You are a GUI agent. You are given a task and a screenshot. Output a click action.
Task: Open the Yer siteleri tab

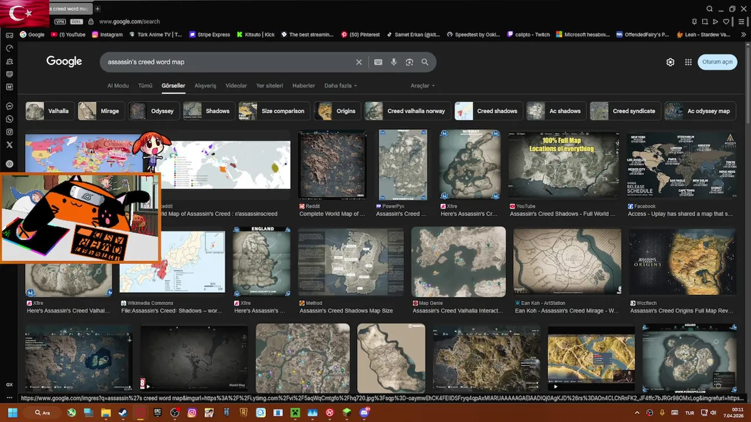pyautogui.click(x=269, y=86)
